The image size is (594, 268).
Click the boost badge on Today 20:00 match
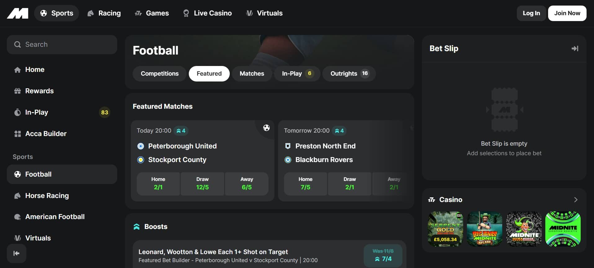[181, 131]
